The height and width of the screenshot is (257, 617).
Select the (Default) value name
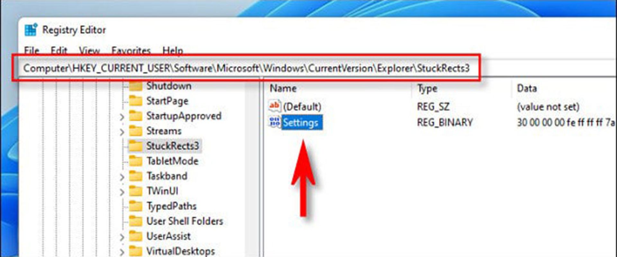point(302,107)
